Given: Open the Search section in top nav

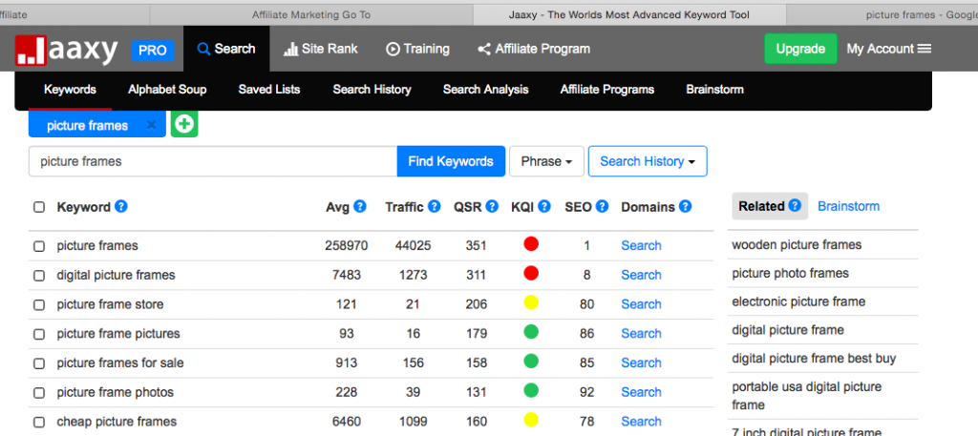Looking at the screenshot, I should click(226, 49).
